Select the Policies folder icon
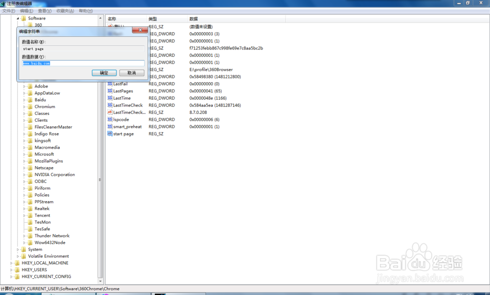Image resolution: width=490 pixels, height=295 pixels. tap(30, 195)
